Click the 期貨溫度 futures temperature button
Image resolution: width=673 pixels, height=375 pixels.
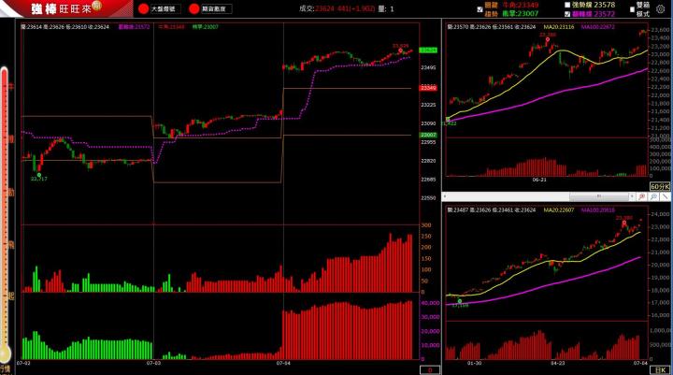[209, 8]
